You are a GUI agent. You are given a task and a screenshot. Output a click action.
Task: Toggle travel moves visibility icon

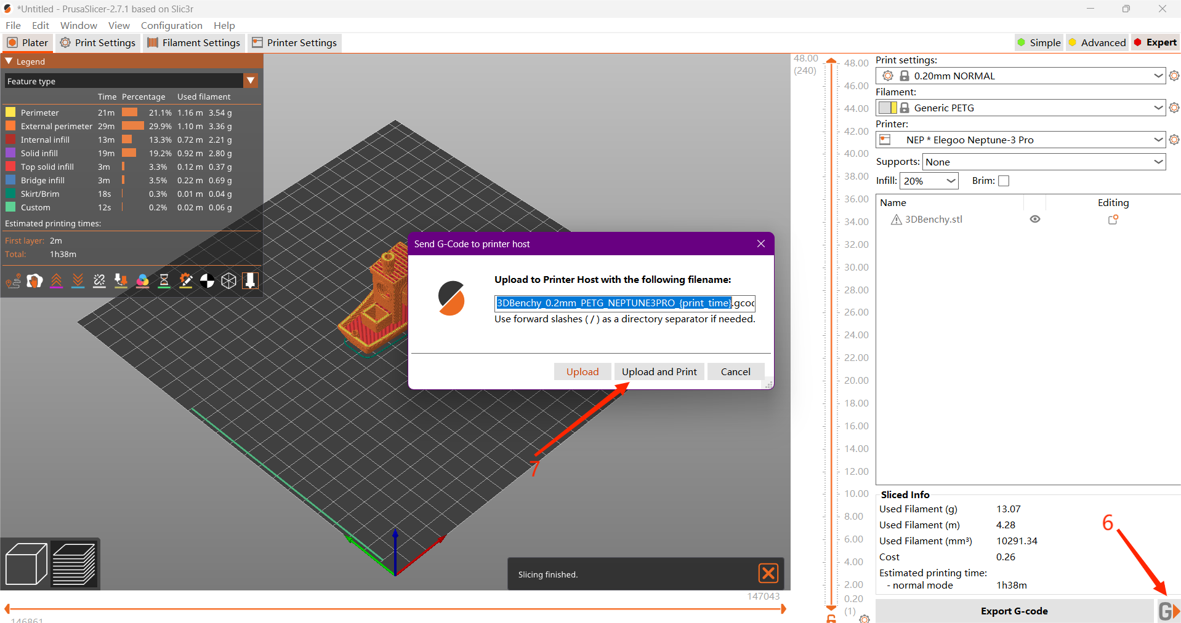(13, 281)
